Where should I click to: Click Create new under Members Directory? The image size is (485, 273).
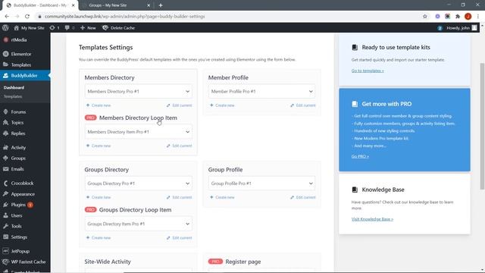click(x=99, y=105)
